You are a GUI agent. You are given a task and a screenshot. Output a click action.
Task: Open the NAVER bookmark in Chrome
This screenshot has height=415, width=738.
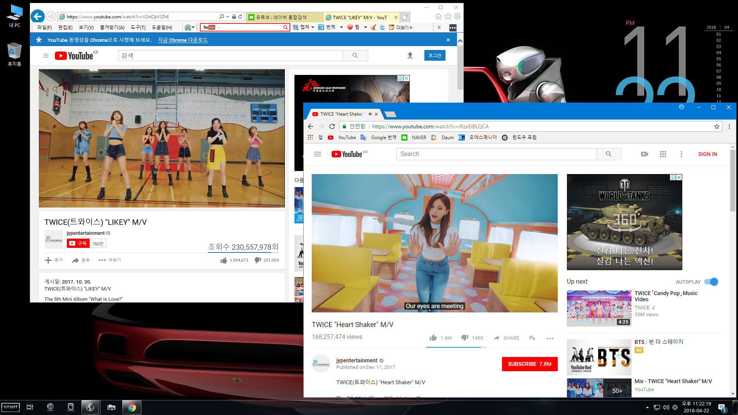(x=414, y=137)
